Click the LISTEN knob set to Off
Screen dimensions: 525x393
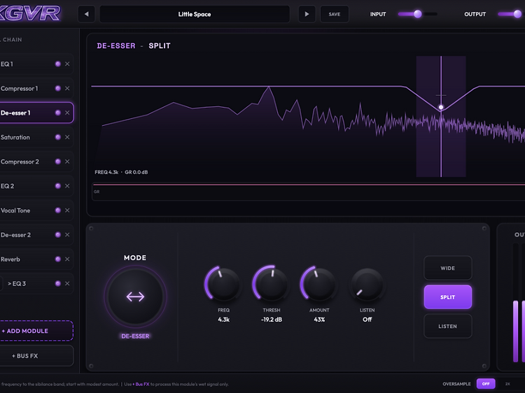coord(367,285)
